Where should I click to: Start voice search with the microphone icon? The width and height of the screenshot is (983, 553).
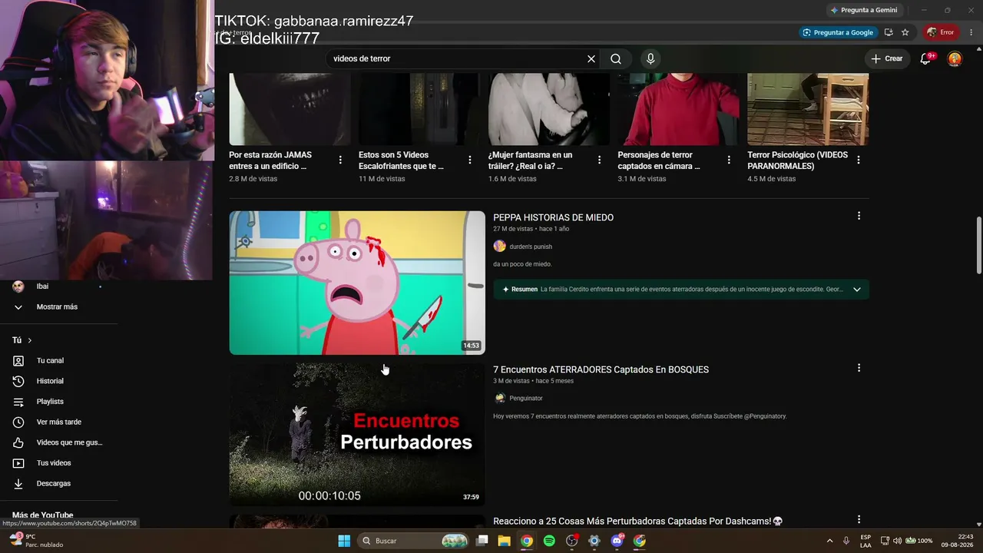[x=650, y=59]
